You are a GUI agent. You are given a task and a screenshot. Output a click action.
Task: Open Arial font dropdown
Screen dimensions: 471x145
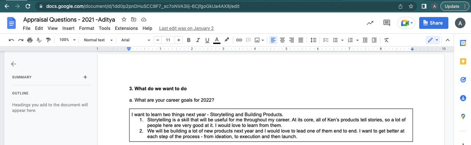click(x=135, y=40)
